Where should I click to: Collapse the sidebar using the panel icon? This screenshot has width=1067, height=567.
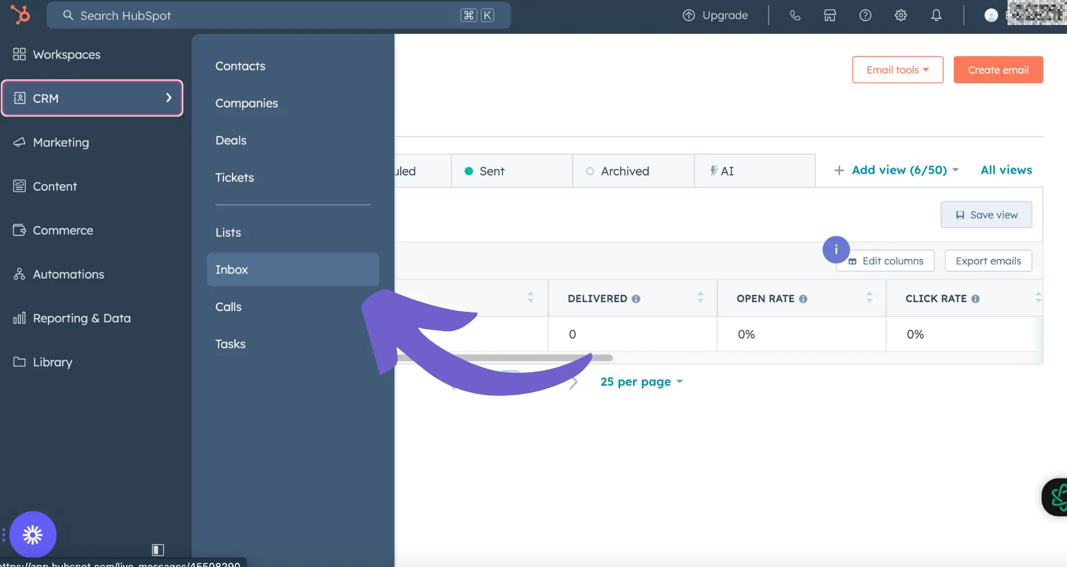coord(158,550)
